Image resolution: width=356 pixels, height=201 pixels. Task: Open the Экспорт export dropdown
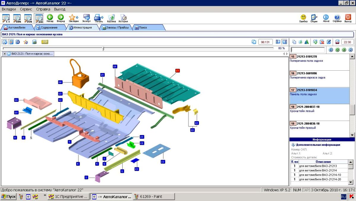coord(87,18)
